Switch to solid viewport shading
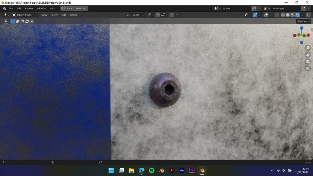313x176 pixels. 288,15
